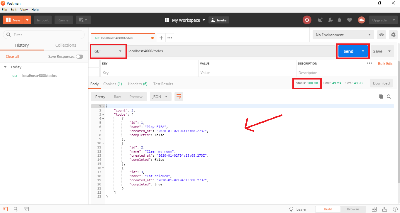The image size is (400, 213).
Task: Save the request
Action: click(378, 51)
